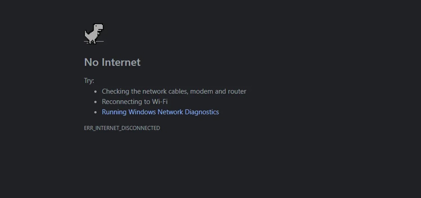Click the Reconnecting to Wi-Fi suggestion

135,102
